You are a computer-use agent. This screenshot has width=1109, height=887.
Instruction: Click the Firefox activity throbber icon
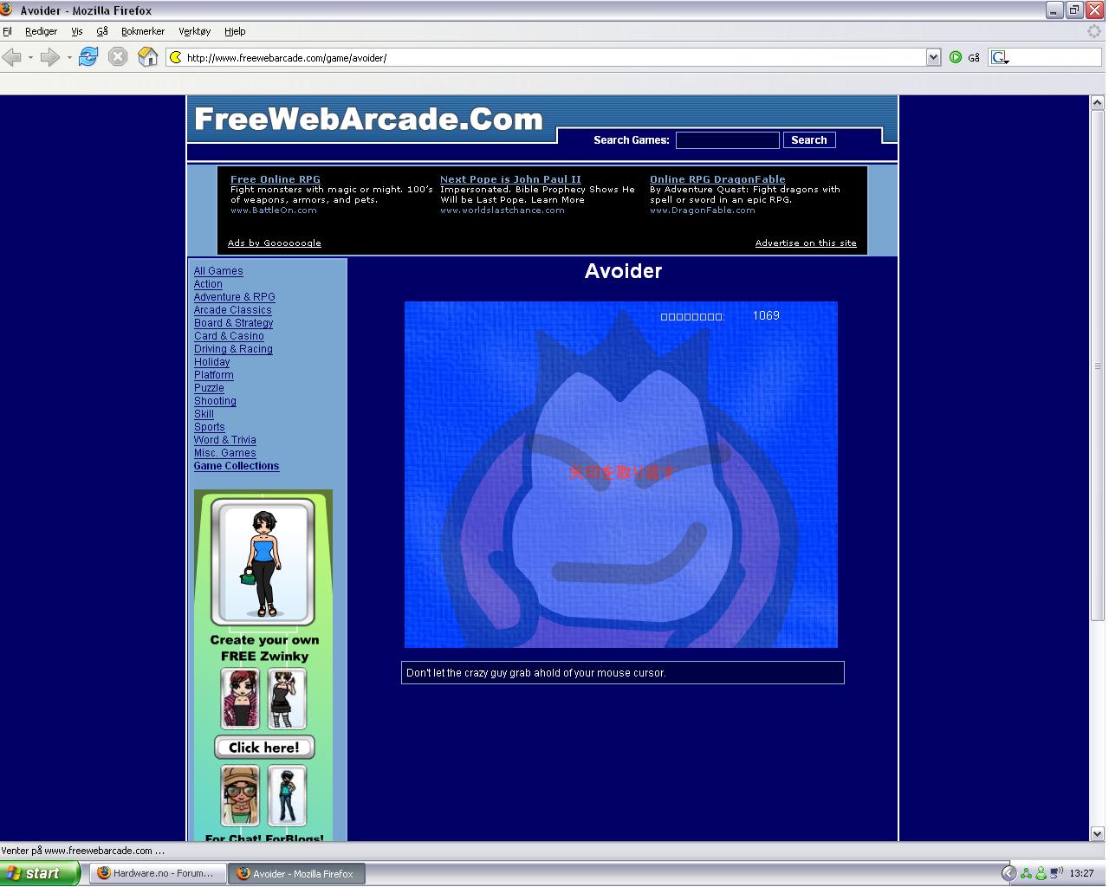[x=1094, y=31]
